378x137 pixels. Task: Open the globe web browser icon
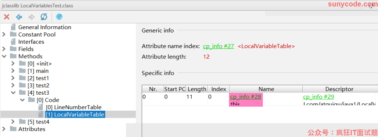(59, 17)
